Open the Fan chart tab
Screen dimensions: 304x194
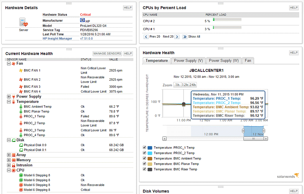248,61
